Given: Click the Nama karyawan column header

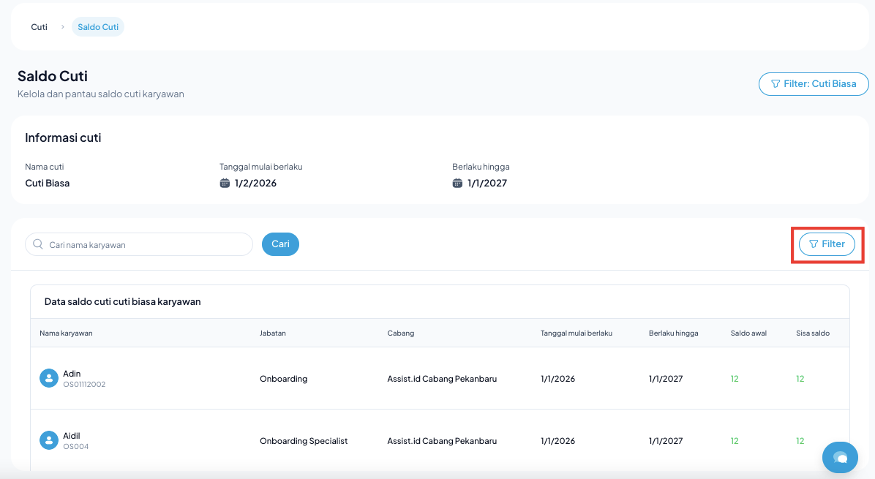Looking at the screenshot, I should [66, 333].
